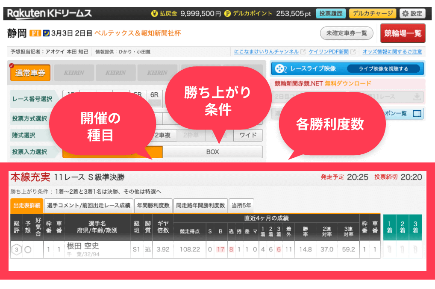Click the ギヤ倍数 value 3.92
This screenshot has width=435, height=289.
pyautogui.click(x=163, y=250)
